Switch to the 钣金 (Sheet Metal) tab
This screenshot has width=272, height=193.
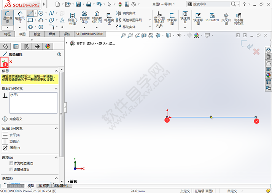click(37, 34)
